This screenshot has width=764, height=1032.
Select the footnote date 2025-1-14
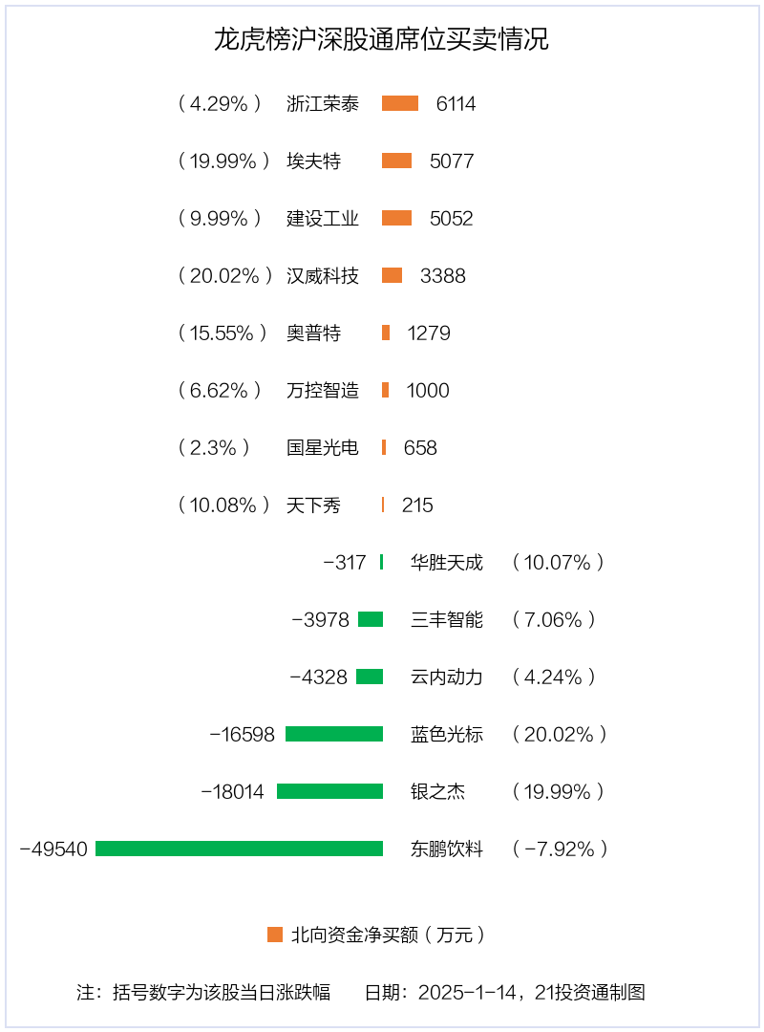(x=467, y=993)
